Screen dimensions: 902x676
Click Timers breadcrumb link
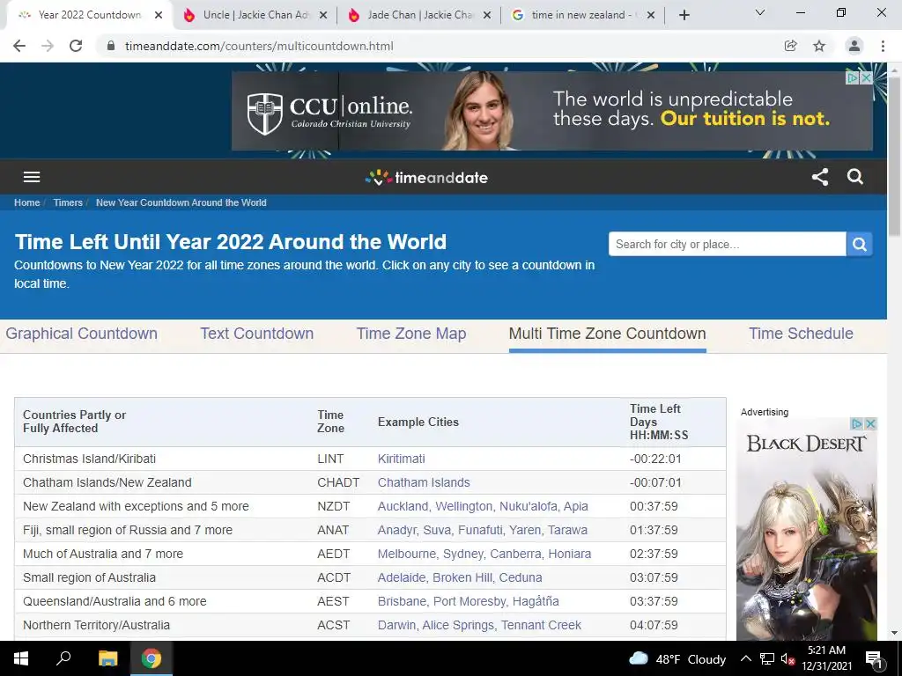pos(68,202)
